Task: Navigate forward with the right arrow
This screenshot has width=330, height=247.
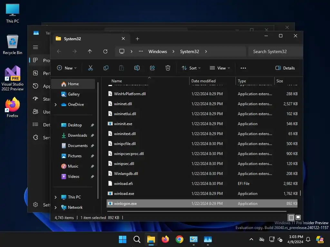Action: [x=74, y=51]
